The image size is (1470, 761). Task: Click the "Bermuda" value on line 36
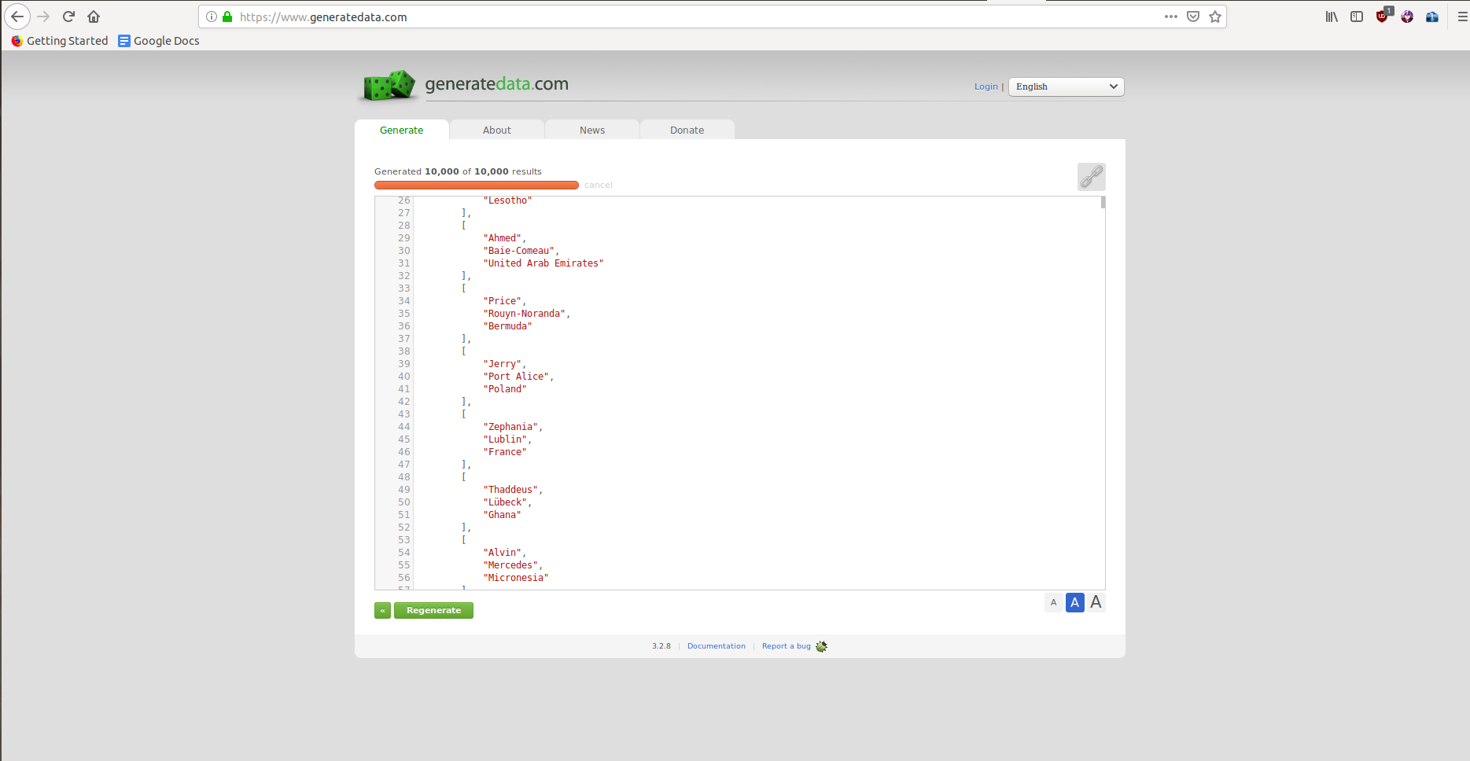(507, 326)
